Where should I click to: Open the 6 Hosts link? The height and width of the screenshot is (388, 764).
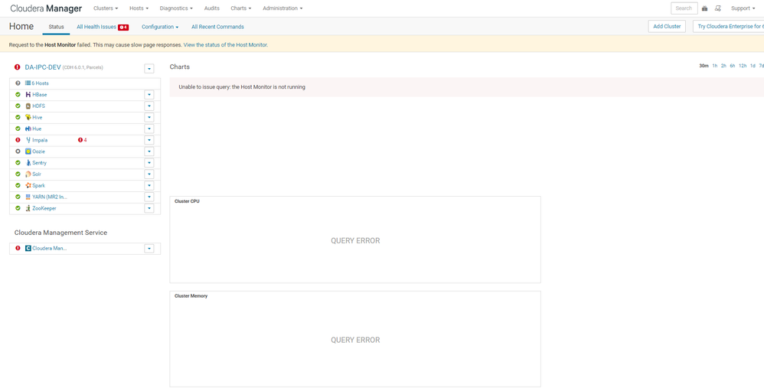tap(41, 83)
